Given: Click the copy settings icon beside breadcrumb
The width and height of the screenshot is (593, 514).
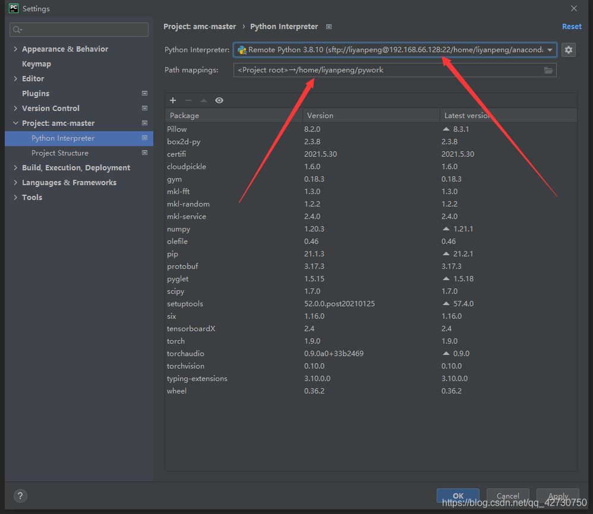Looking at the screenshot, I should pyautogui.click(x=329, y=27).
